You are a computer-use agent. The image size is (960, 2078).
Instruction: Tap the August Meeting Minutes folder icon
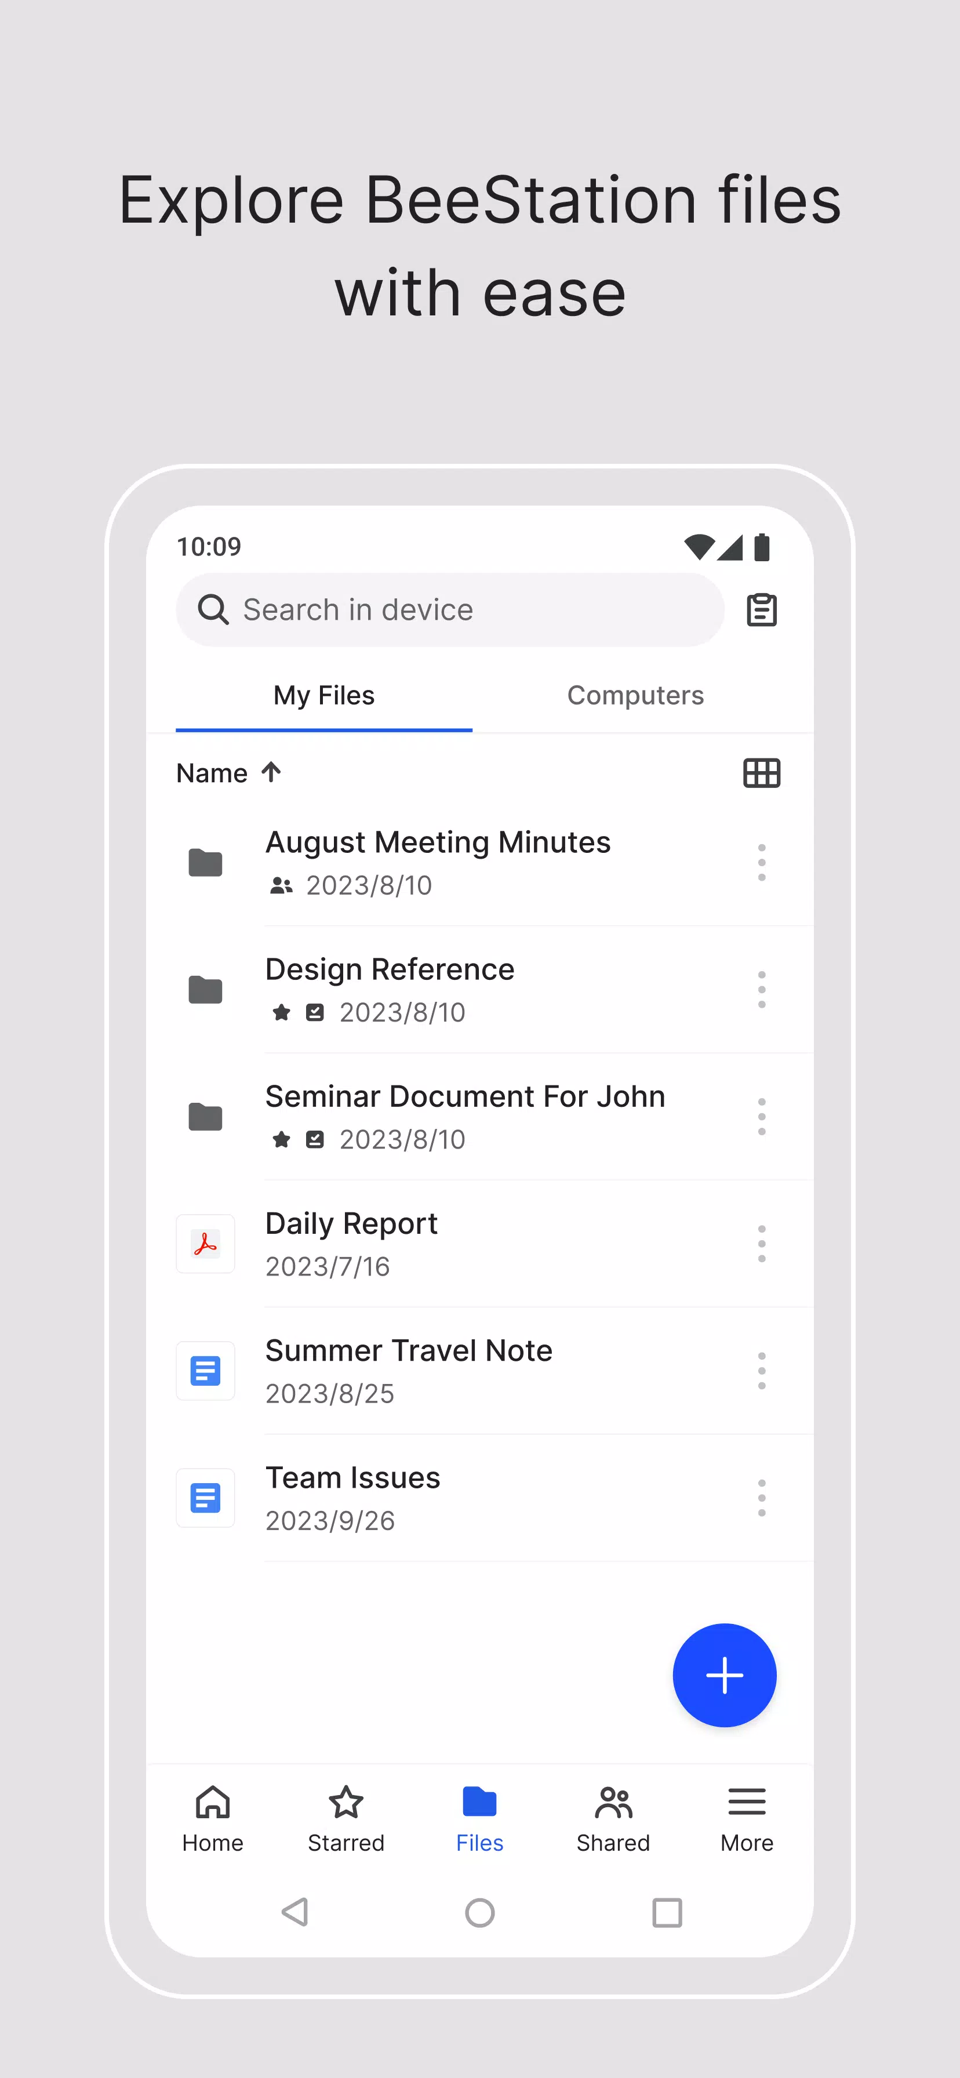(x=206, y=862)
